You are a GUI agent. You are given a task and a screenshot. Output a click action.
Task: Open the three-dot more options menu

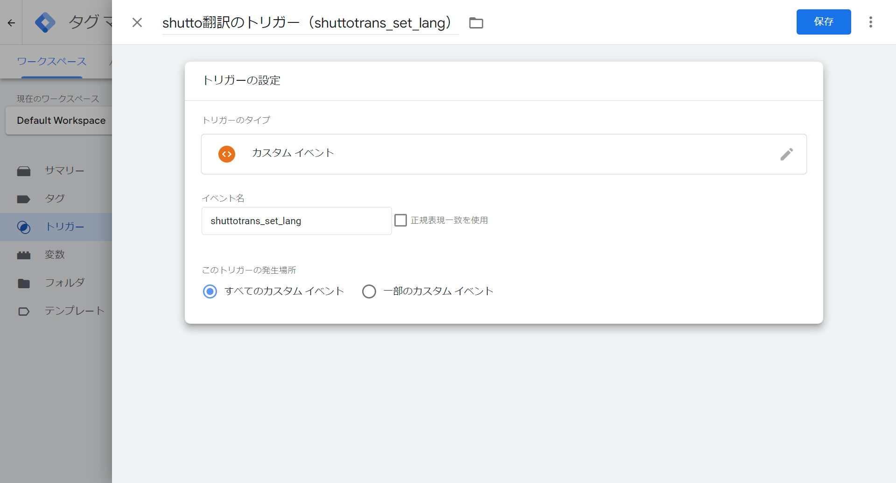(870, 22)
